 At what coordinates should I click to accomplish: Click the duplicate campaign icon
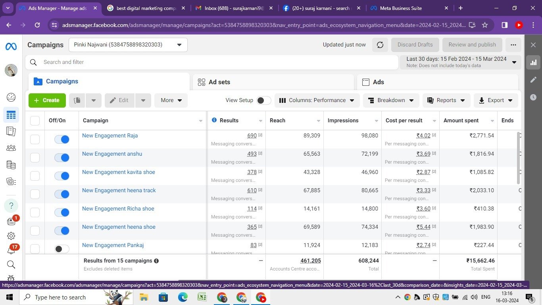(x=77, y=100)
